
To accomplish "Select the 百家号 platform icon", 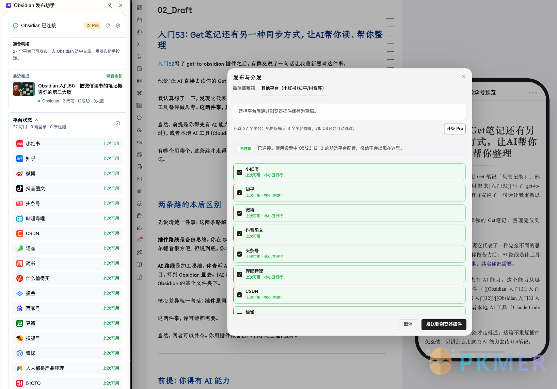I will (x=20, y=308).
